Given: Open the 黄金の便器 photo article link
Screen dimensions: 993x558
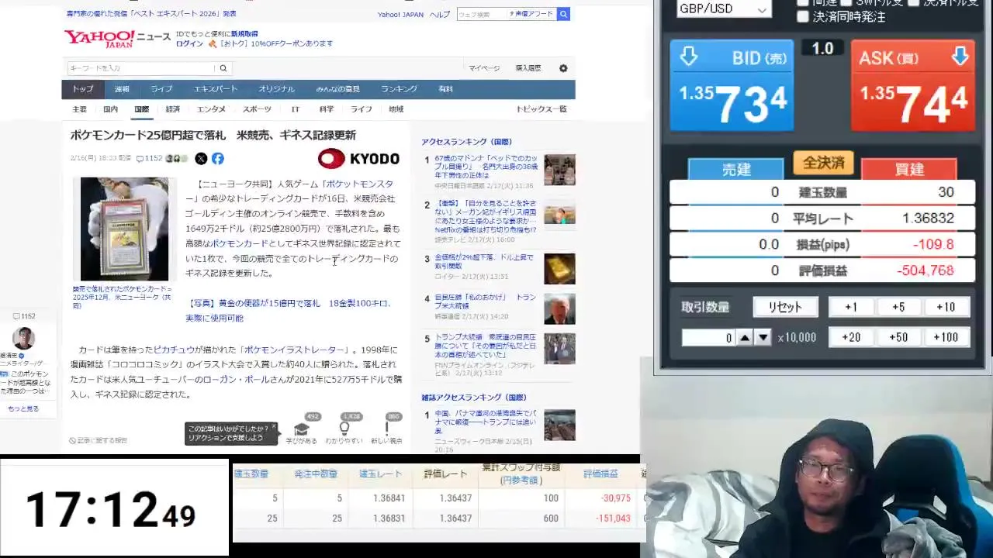Looking at the screenshot, I should [289, 310].
